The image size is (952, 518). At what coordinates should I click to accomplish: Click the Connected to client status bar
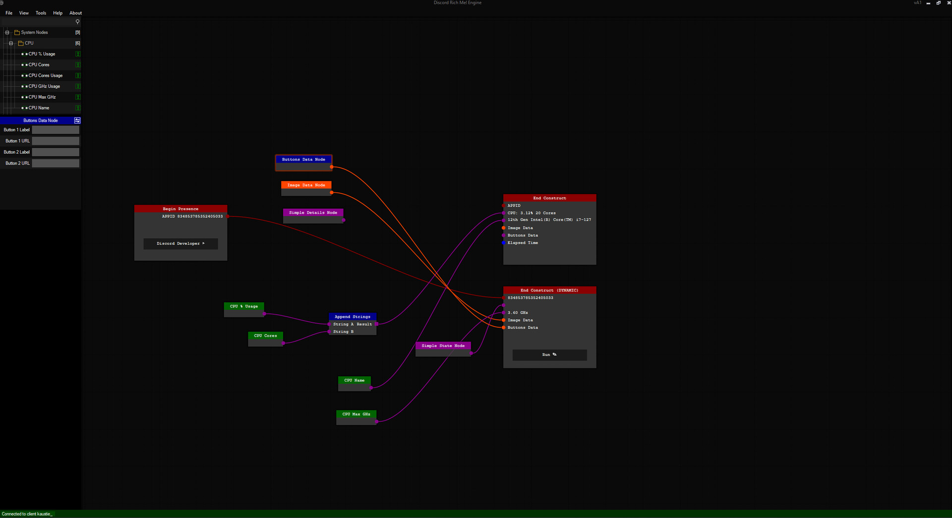27,514
